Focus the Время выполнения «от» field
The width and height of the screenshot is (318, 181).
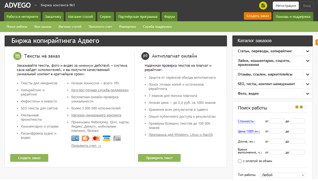coord(277,152)
